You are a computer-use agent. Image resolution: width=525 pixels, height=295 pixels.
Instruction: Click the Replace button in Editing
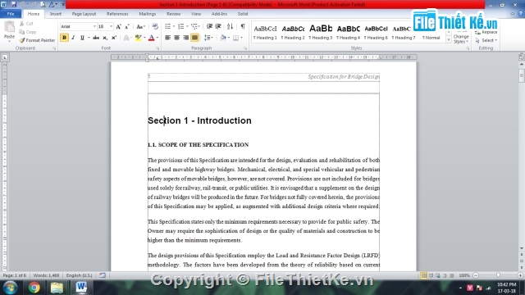click(486, 33)
